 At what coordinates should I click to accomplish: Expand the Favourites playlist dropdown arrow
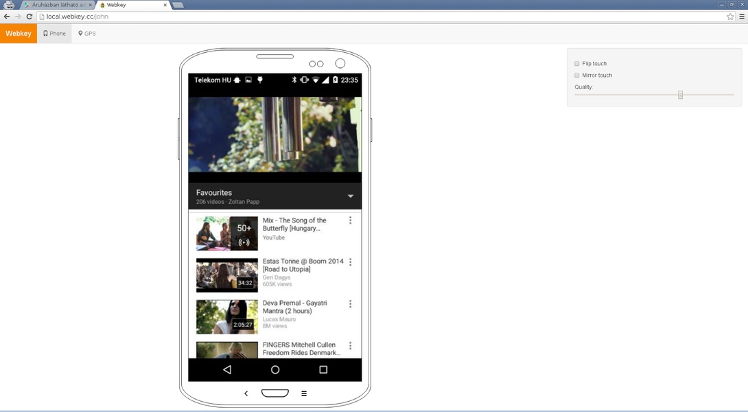351,196
